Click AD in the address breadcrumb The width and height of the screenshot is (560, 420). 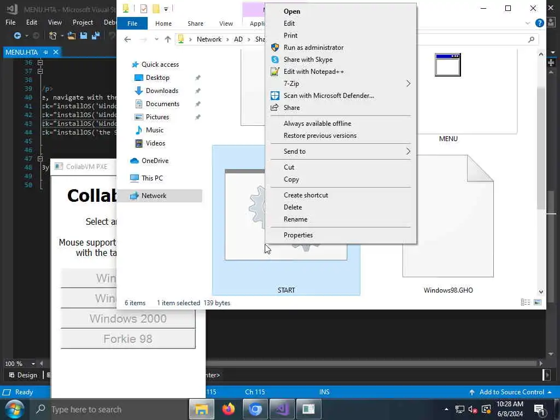pyautogui.click(x=238, y=39)
